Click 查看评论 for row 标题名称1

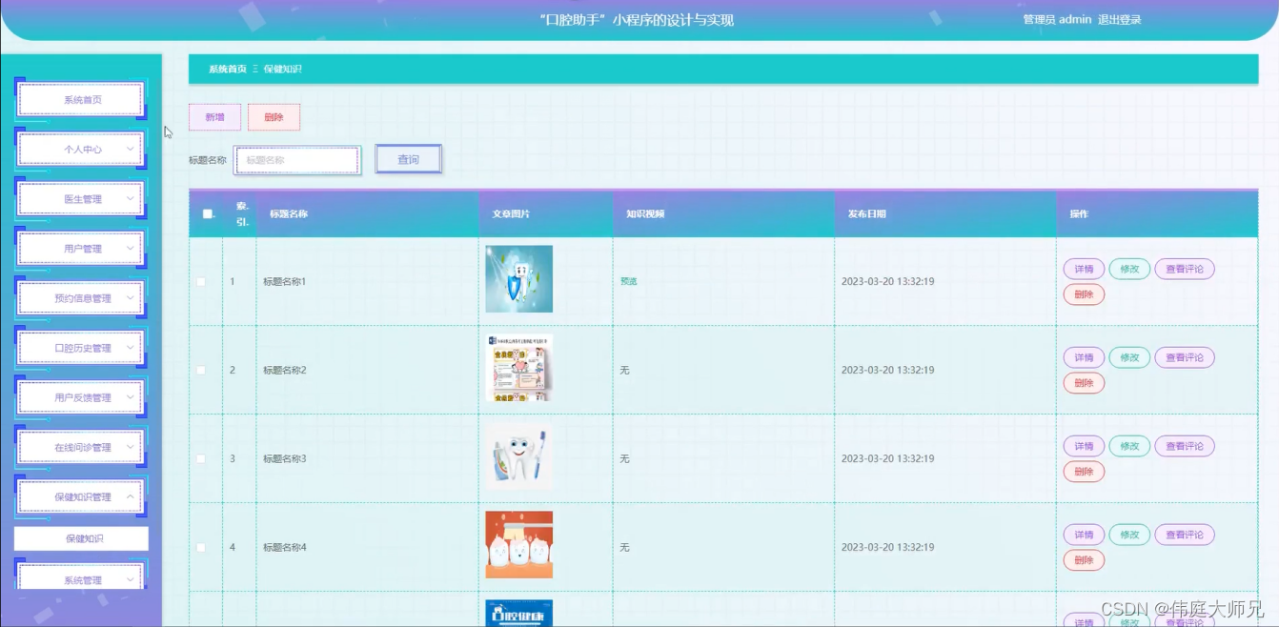[1185, 269]
